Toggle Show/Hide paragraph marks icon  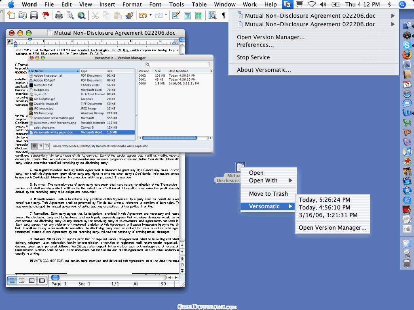click(x=223, y=16)
